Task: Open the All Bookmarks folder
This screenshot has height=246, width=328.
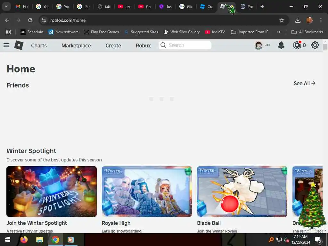Action: click(x=307, y=32)
